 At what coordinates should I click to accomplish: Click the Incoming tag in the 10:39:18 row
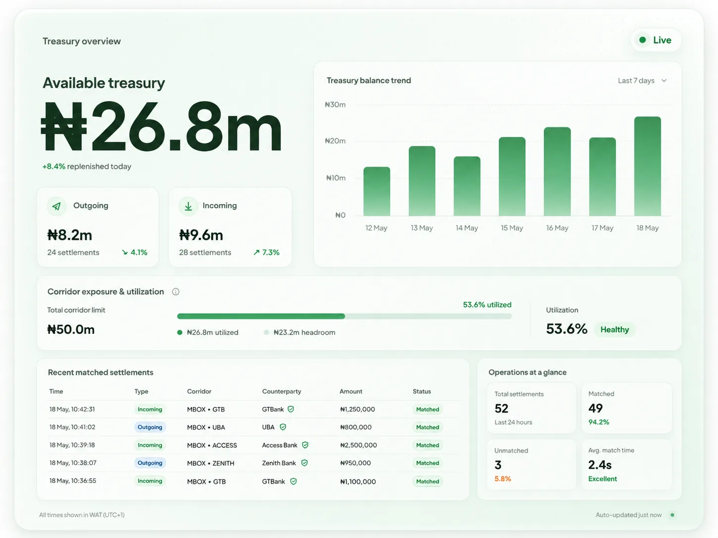[150, 445]
